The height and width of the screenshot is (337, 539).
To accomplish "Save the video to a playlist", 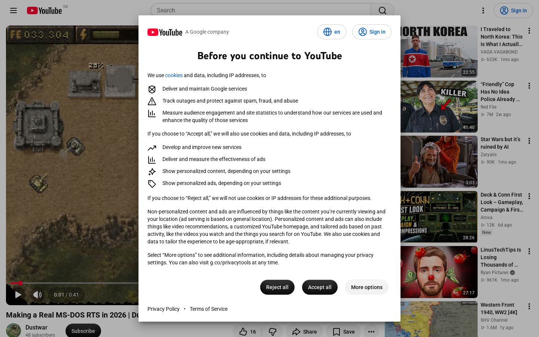I will click(343, 332).
